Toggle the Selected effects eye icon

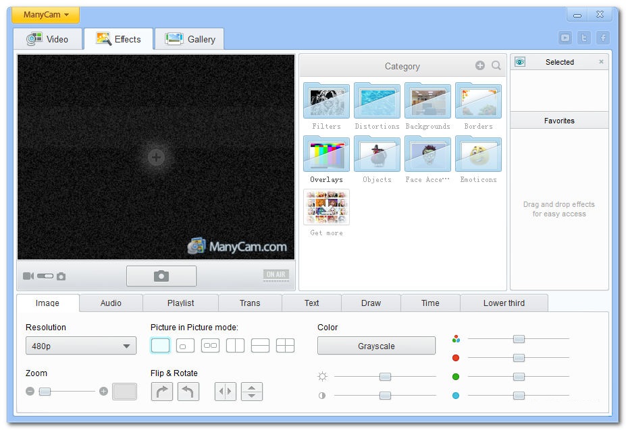point(520,62)
